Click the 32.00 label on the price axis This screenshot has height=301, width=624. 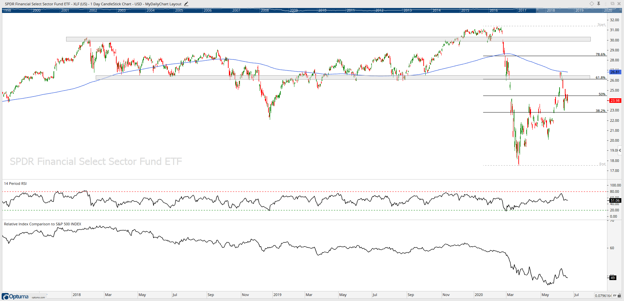point(614,20)
